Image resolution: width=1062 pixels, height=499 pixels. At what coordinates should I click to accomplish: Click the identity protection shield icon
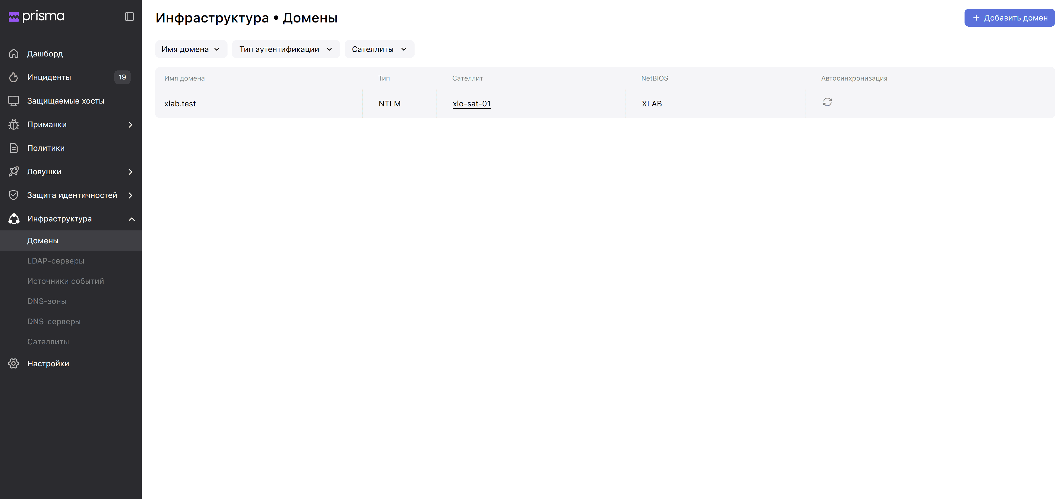coord(13,195)
